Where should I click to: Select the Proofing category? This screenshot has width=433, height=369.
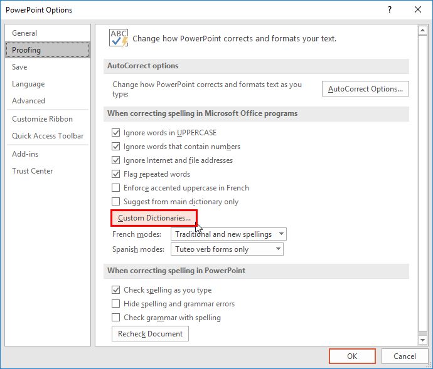click(48, 50)
